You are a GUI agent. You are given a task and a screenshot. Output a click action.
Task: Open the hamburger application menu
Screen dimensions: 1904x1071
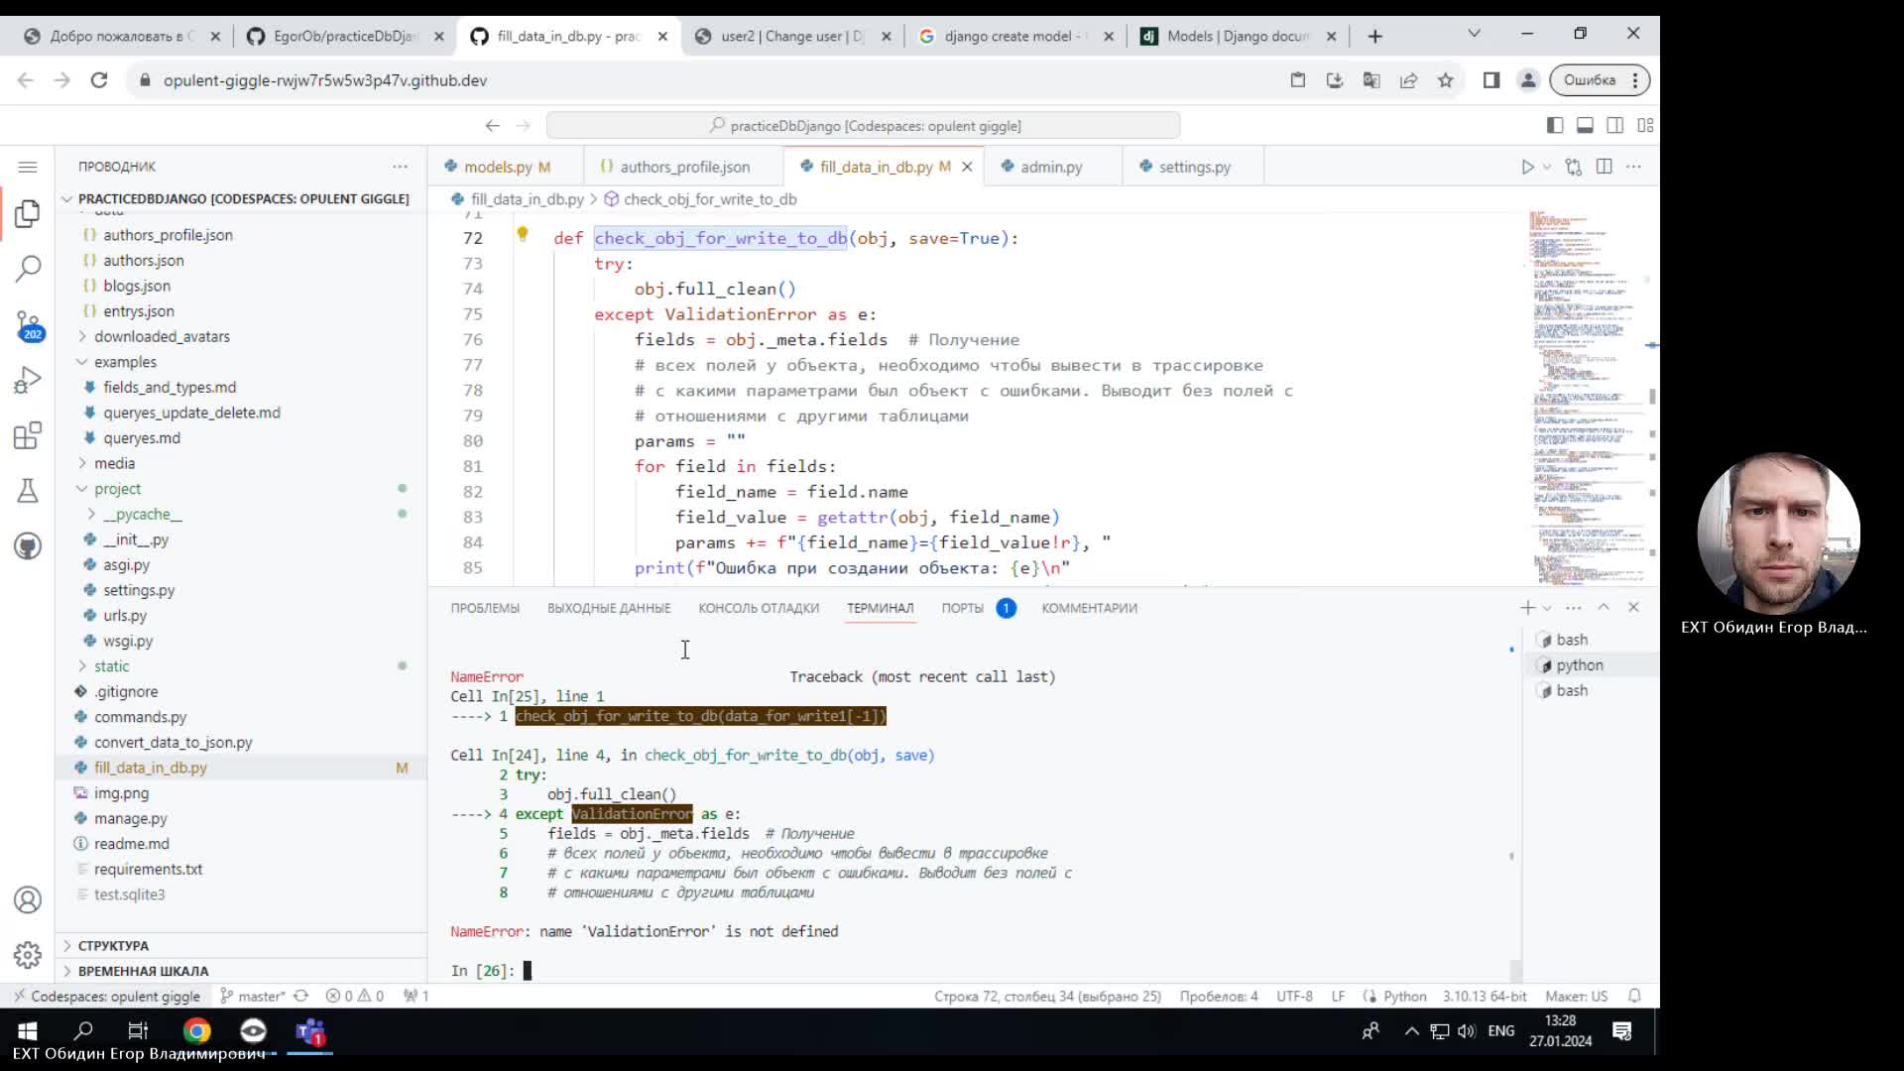coord(28,167)
